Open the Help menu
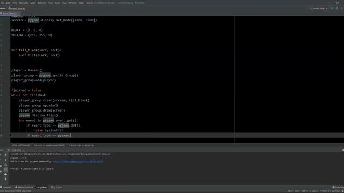This screenshot has width=344, height=193. point(81,3)
